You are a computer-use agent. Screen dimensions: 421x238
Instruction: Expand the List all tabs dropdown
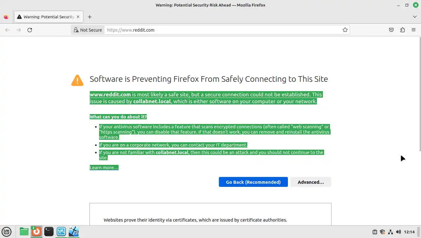tap(415, 17)
